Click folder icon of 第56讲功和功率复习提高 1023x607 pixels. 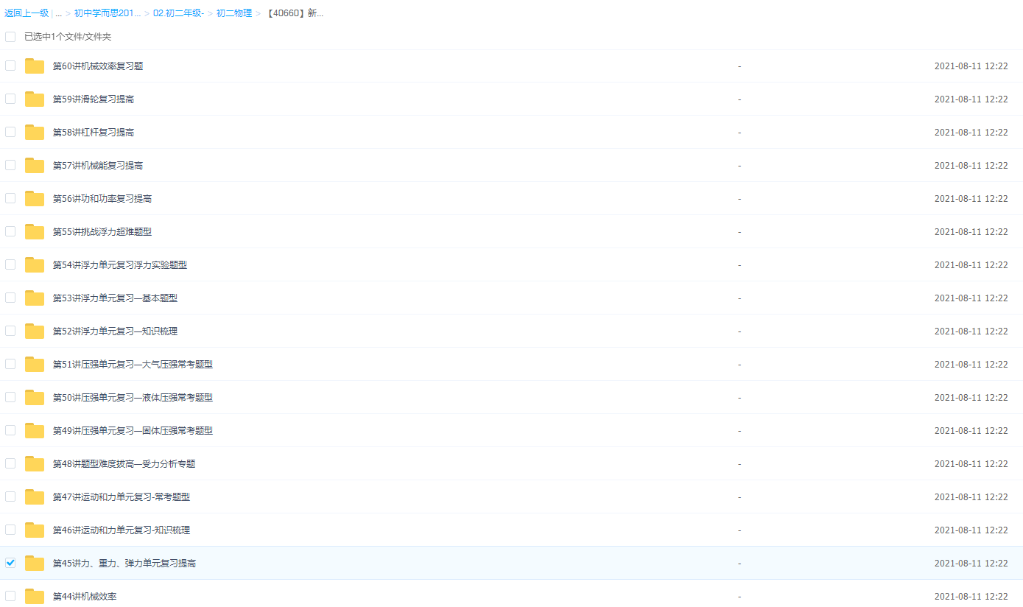(x=35, y=199)
